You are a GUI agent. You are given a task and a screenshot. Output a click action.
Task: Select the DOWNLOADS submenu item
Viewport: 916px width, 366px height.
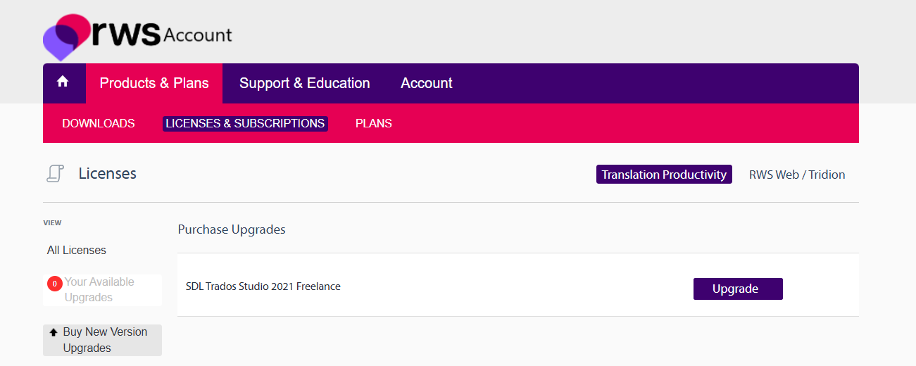pos(99,123)
